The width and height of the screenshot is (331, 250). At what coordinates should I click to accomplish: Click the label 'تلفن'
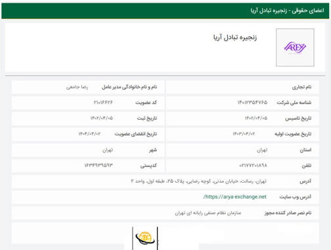pos(307,166)
